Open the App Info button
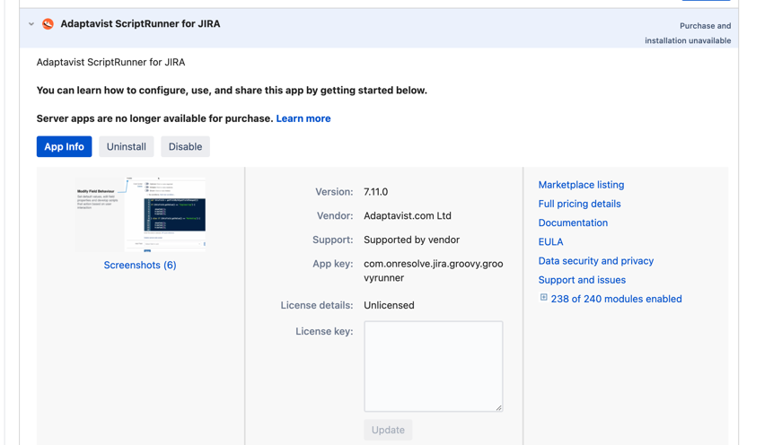This screenshot has width=782, height=445. point(64,146)
